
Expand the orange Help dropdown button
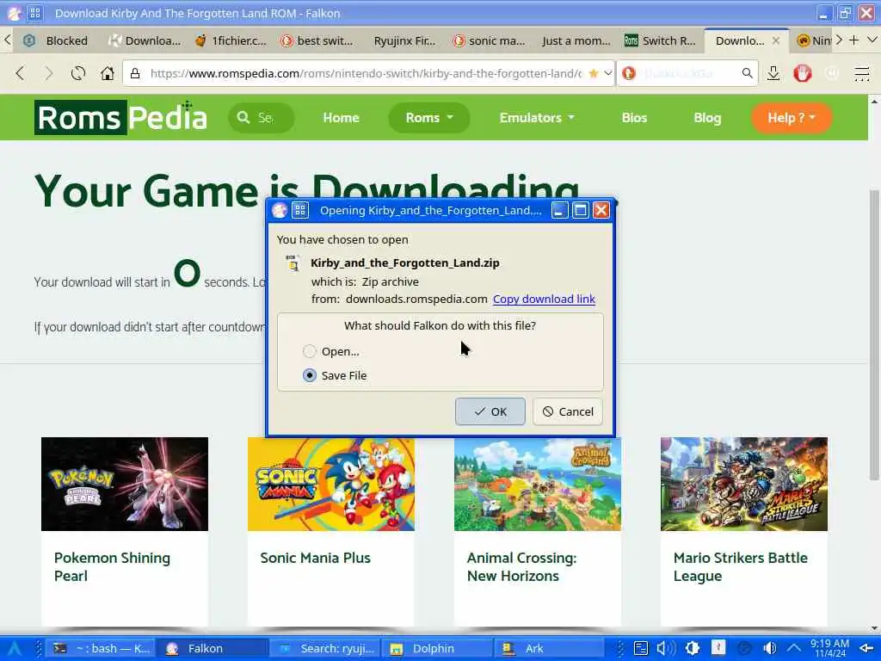tap(792, 117)
